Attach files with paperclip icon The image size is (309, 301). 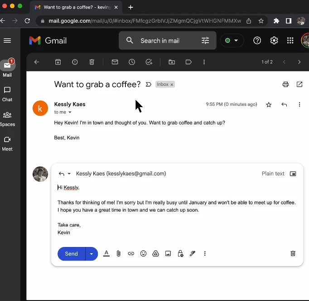pyautogui.click(x=118, y=254)
